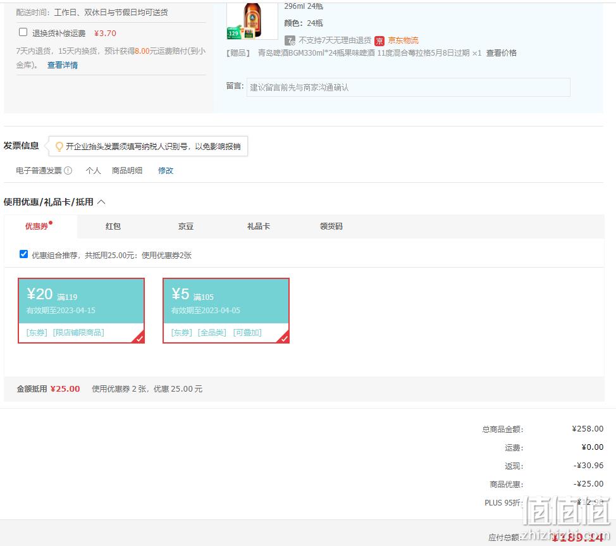
Task: Click the beer product thumbnail image
Action: click(x=252, y=21)
